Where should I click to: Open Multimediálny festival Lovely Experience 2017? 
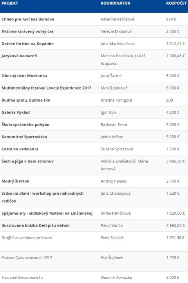coord(47,88)
